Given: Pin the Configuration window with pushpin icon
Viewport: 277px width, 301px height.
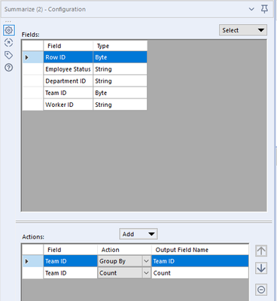Looking at the screenshot, I should tap(264, 9).
